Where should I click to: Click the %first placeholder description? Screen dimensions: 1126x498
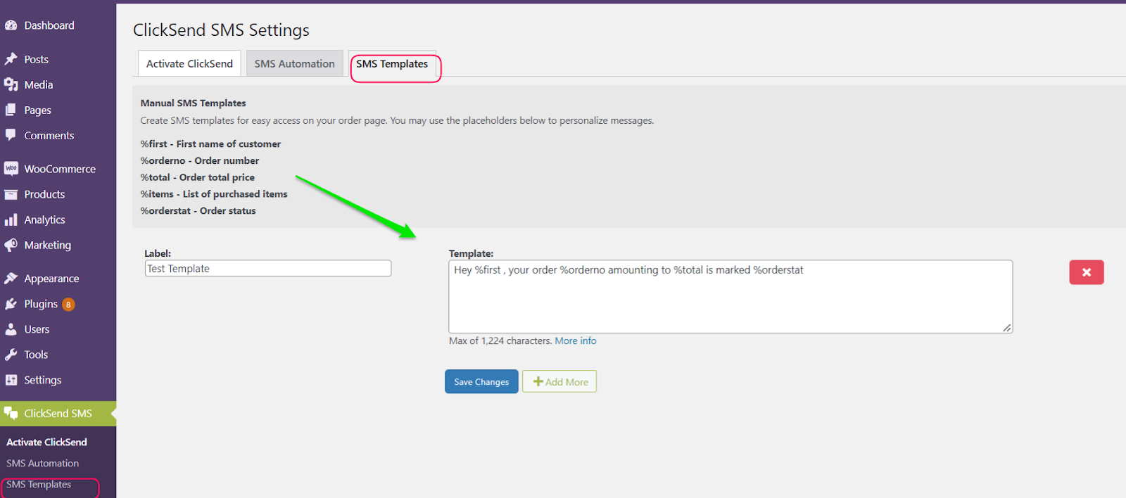[x=210, y=143]
